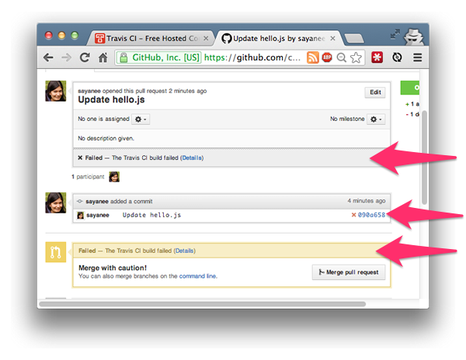The width and height of the screenshot is (466, 360).
Task: Click sayanee avatar beside added a commit
Action: pos(56,203)
